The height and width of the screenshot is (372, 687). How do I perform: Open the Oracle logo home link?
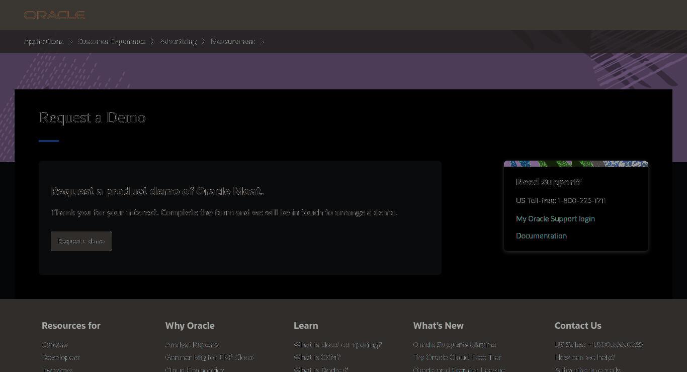point(54,15)
